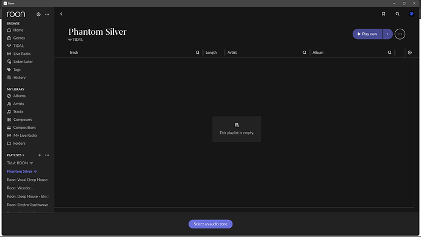Screen dimensions: 421x237
Task: Open Tags in the sidebar
Action: tap(14, 69)
